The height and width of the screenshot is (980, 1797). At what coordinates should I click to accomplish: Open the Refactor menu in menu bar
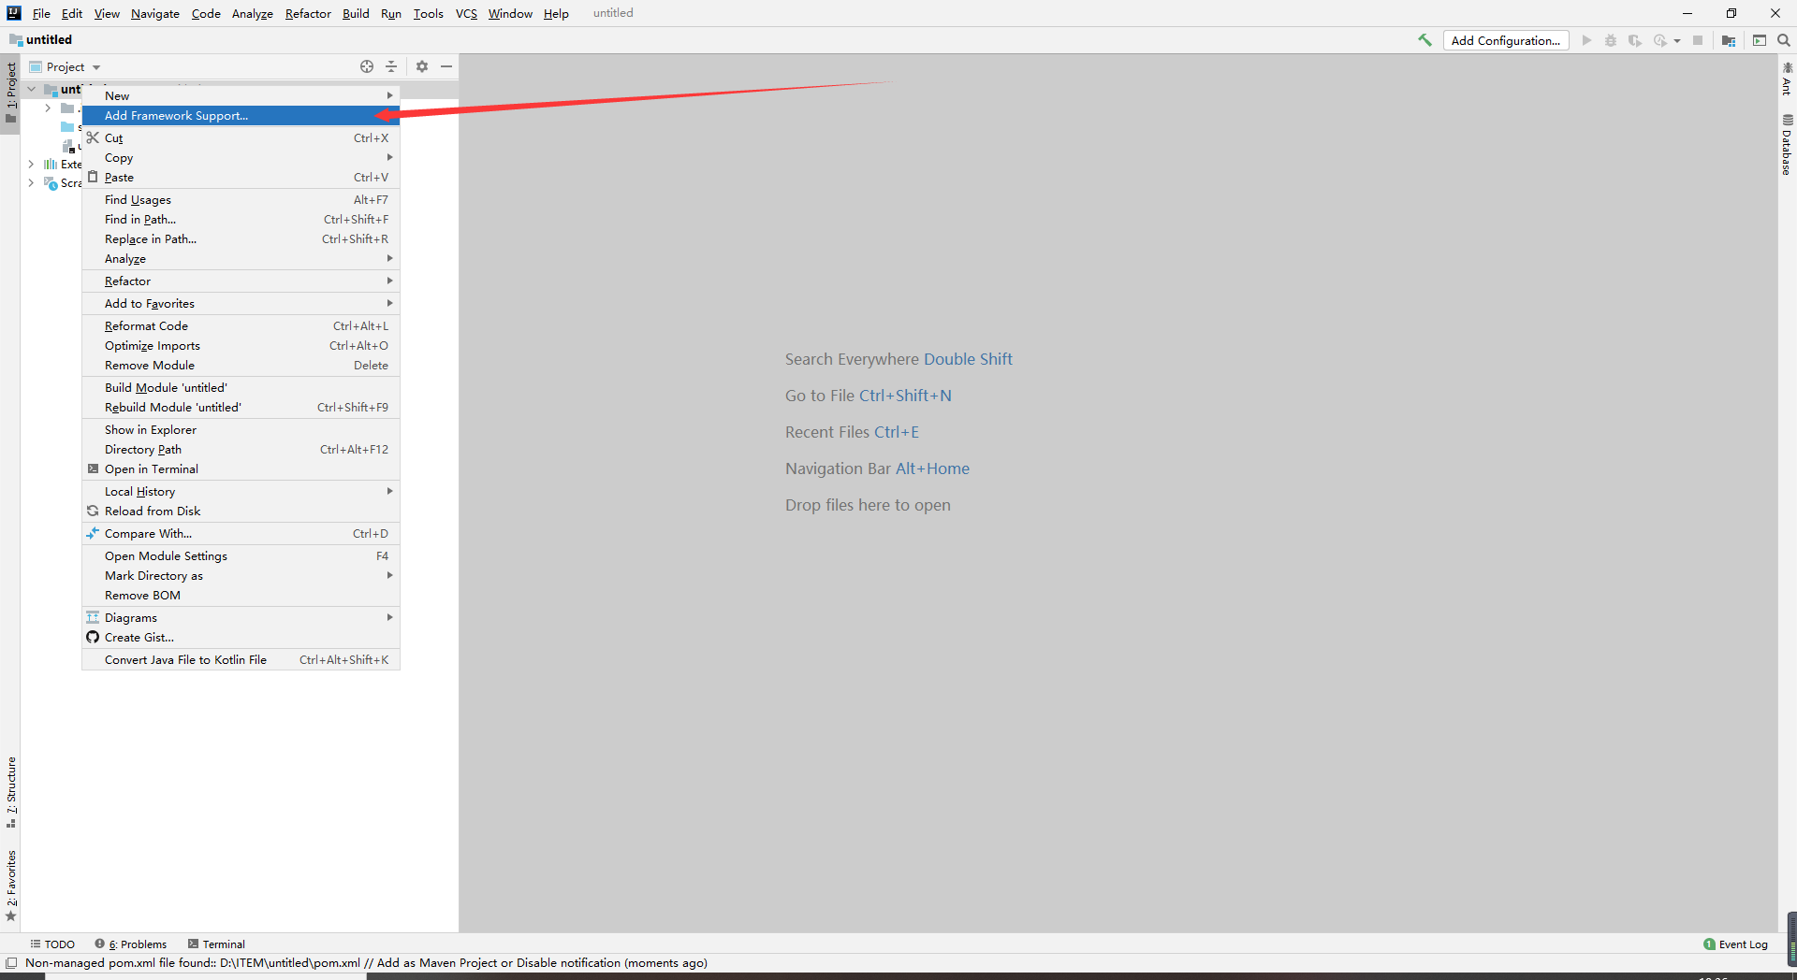click(x=308, y=13)
